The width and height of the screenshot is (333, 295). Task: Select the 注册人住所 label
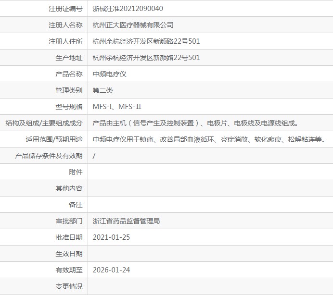click(x=65, y=41)
